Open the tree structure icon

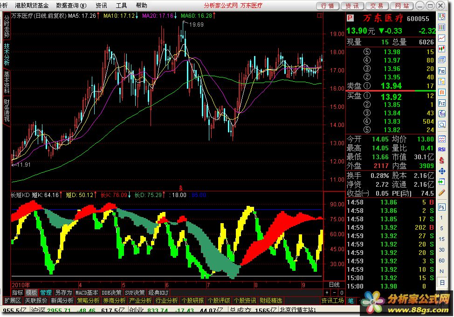click(x=441, y=82)
